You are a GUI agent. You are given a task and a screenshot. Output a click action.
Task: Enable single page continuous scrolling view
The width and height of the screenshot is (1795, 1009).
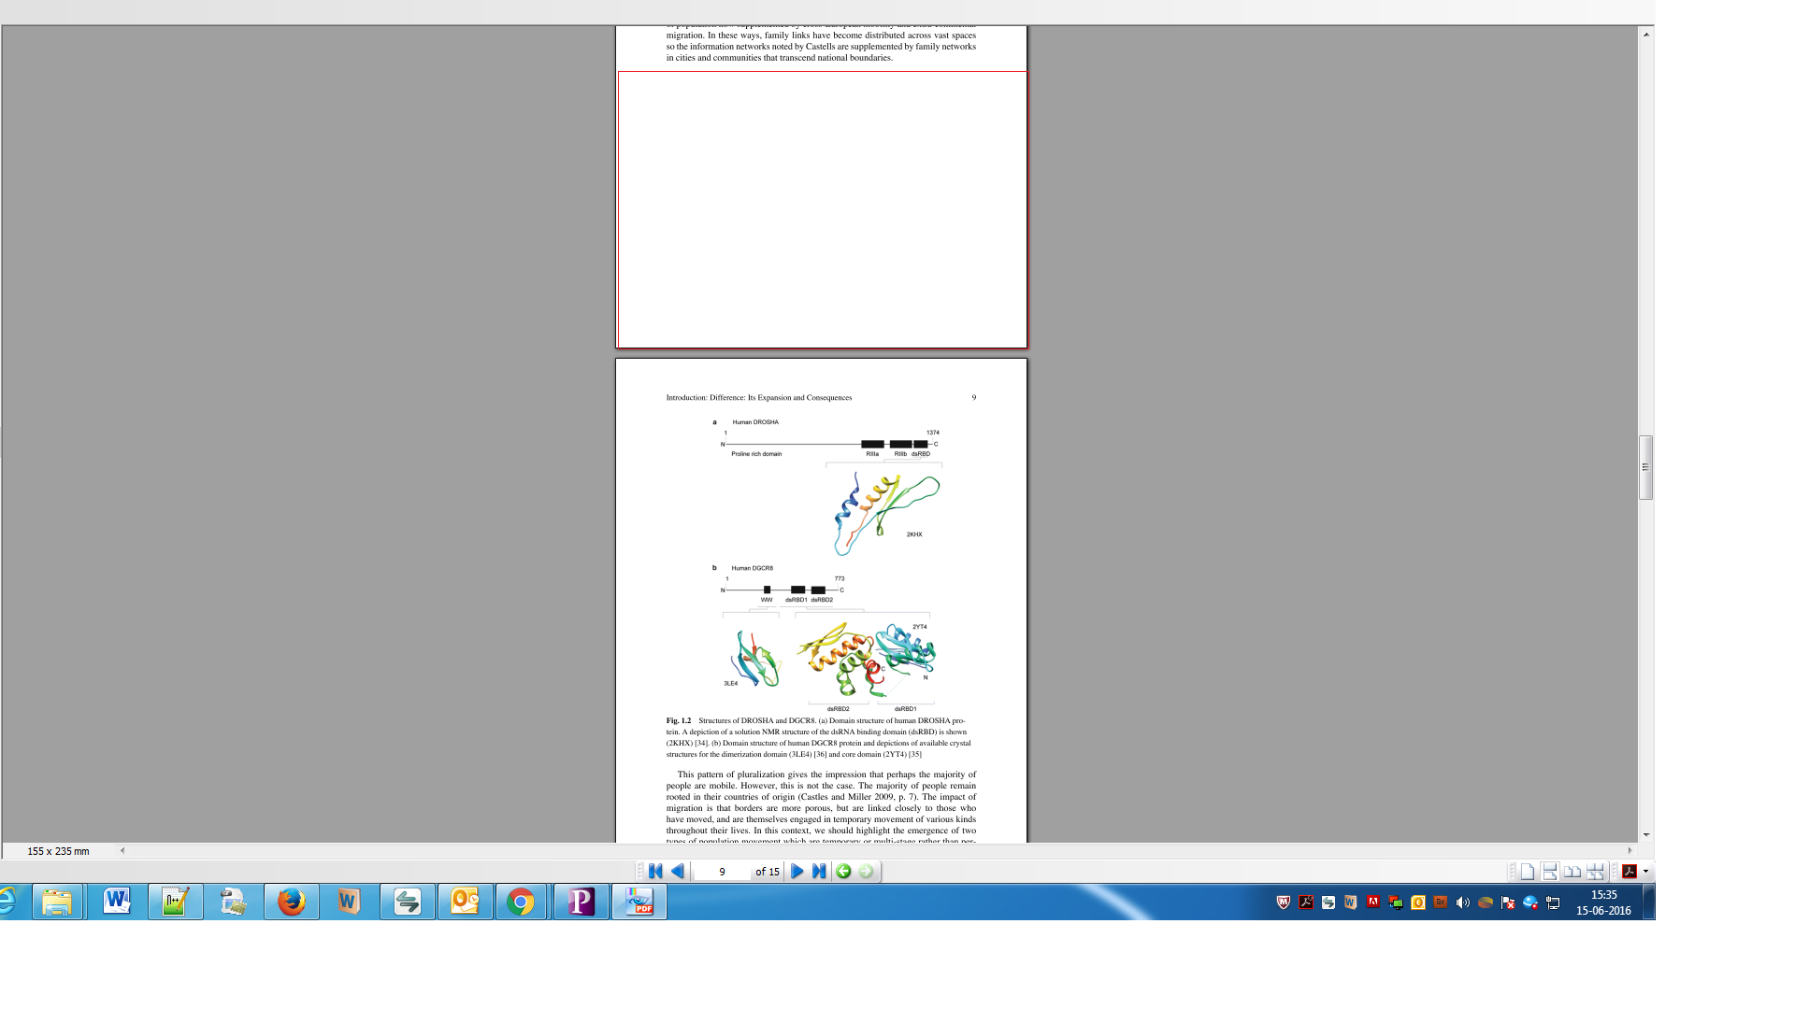click(1550, 871)
